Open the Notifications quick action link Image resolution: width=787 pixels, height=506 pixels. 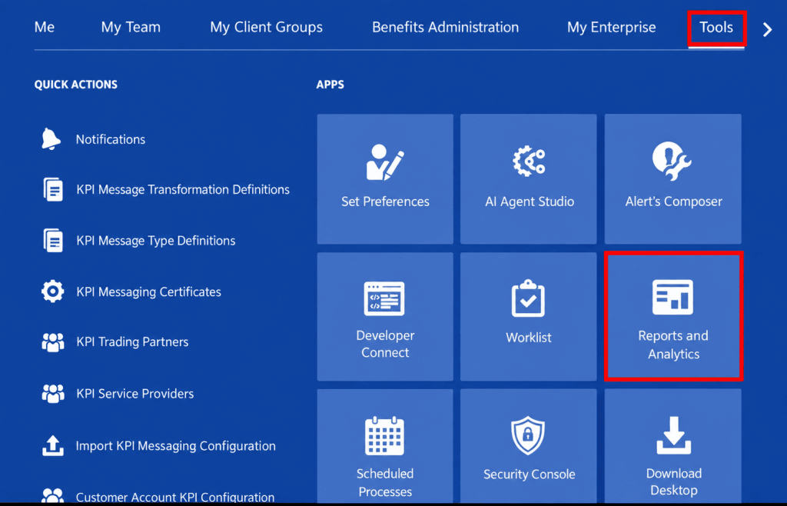pos(111,139)
